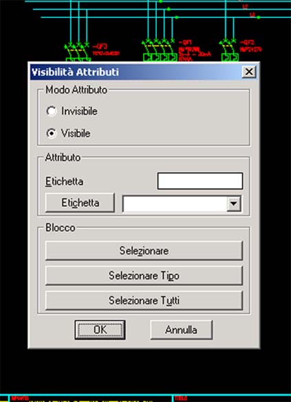Image resolution: width=291 pixels, height=402 pixels.
Task: Click Selezionare Tutti button
Action: point(144,300)
